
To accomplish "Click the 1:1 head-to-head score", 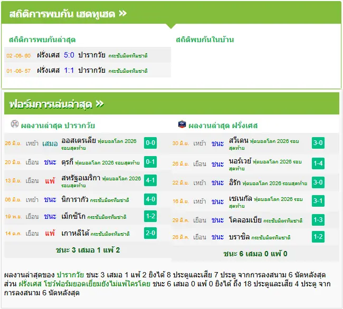I will point(69,70).
